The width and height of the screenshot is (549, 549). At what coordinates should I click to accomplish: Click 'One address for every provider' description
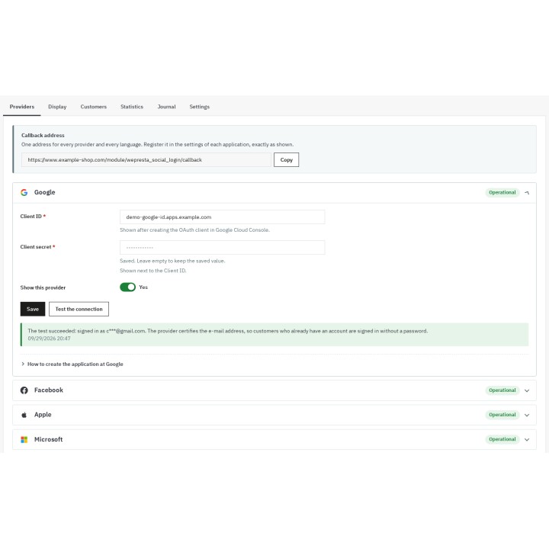[157, 144]
